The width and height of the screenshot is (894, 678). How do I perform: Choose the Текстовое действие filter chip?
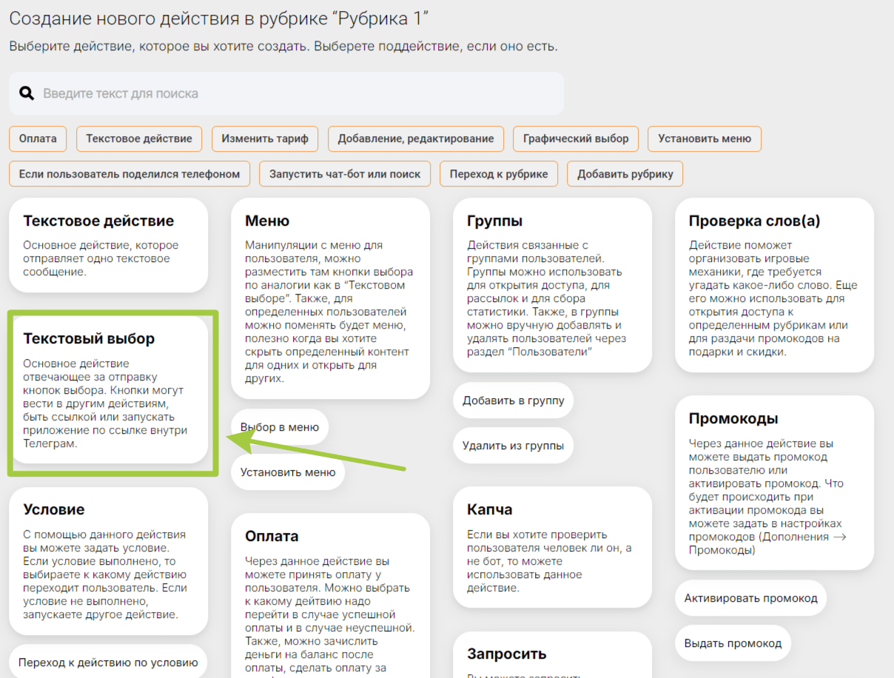click(139, 138)
